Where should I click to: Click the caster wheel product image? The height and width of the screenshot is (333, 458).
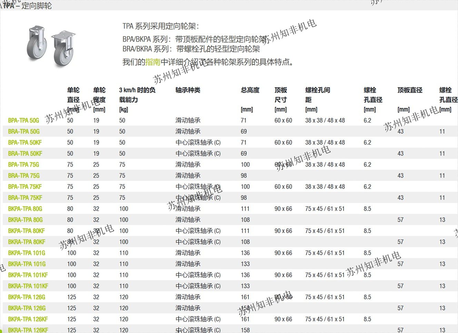point(51,46)
